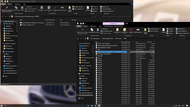The image size is (190, 107).
Task: Switch to Вид tab in GTAV window
Action: tap(100, 26)
